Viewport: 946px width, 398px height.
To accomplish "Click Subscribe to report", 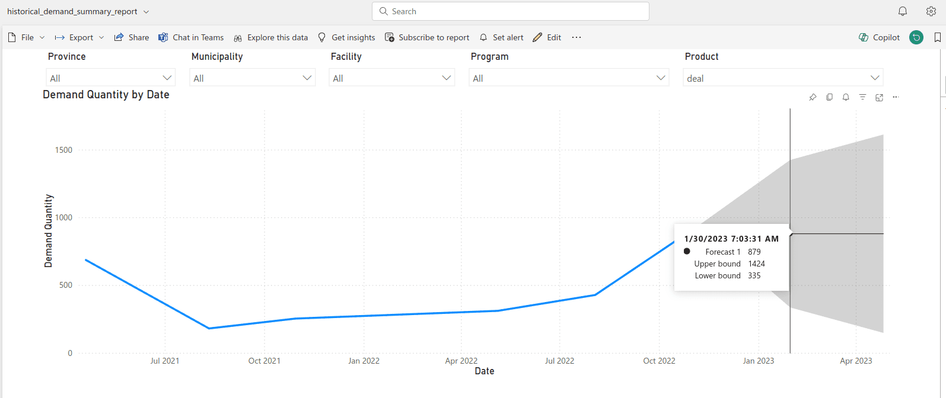I will (427, 37).
